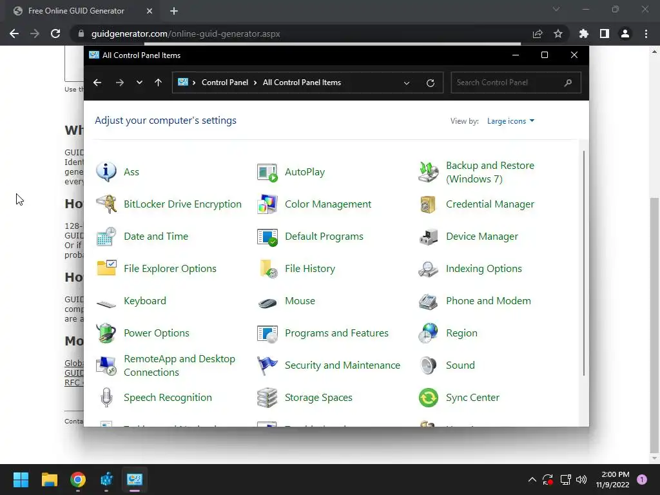Viewport: 660px width, 495px height.
Task: Open the notification badge in the taskbar
Action: click(641, 480)
